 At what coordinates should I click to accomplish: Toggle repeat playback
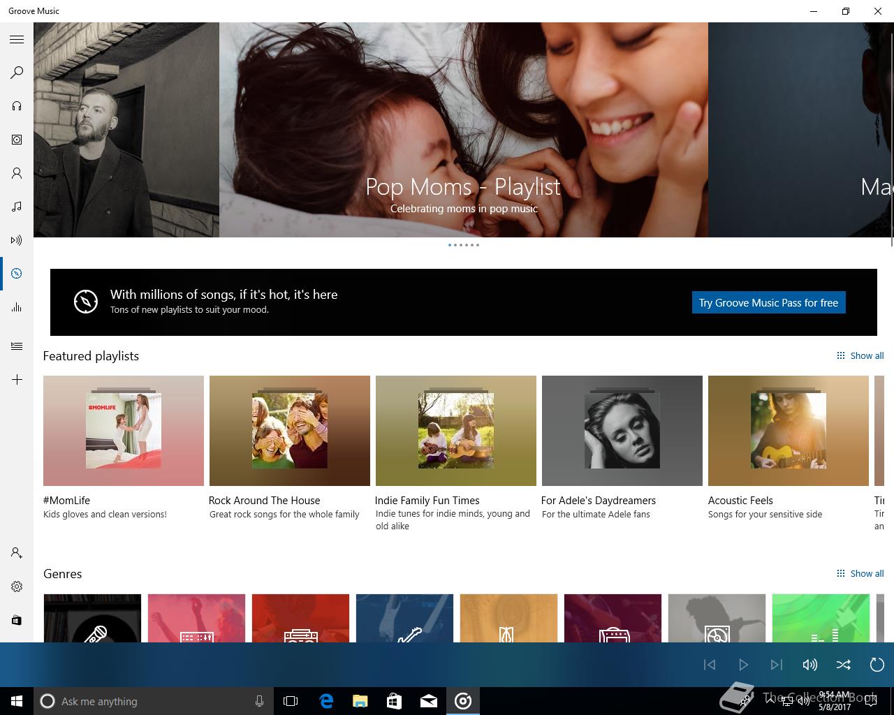877,665
